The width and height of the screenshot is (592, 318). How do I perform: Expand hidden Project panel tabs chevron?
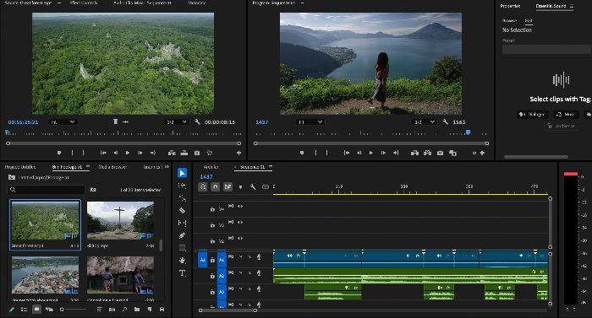167,166
